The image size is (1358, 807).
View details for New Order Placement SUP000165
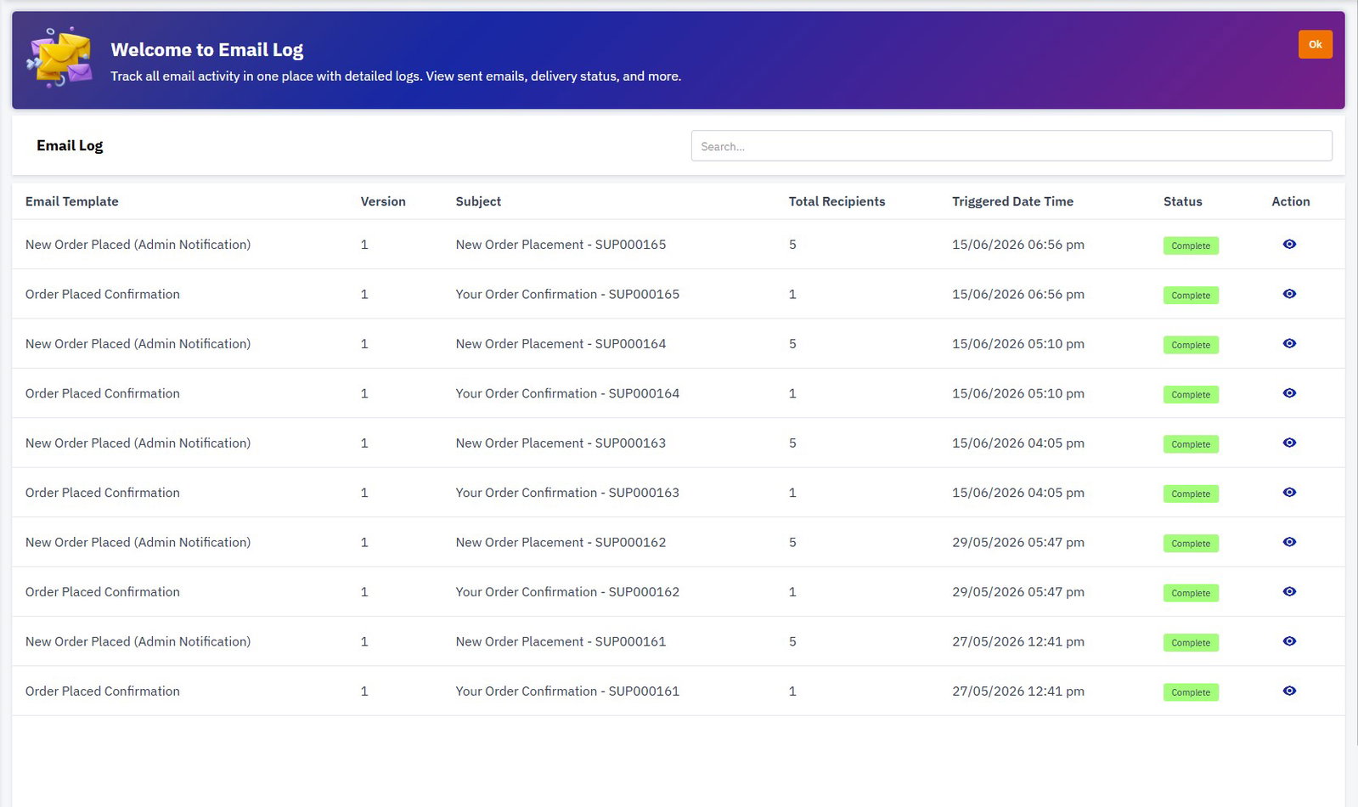(x=1289, y=245)
